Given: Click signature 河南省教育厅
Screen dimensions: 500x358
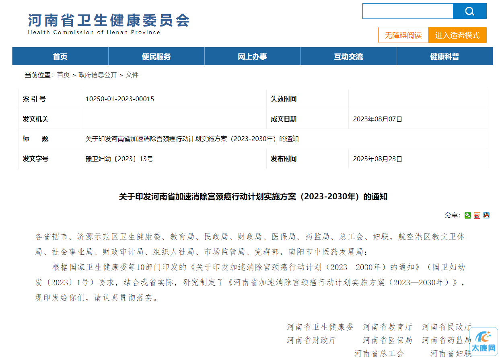Looking at the screenshot, I should tap(388, 327).
